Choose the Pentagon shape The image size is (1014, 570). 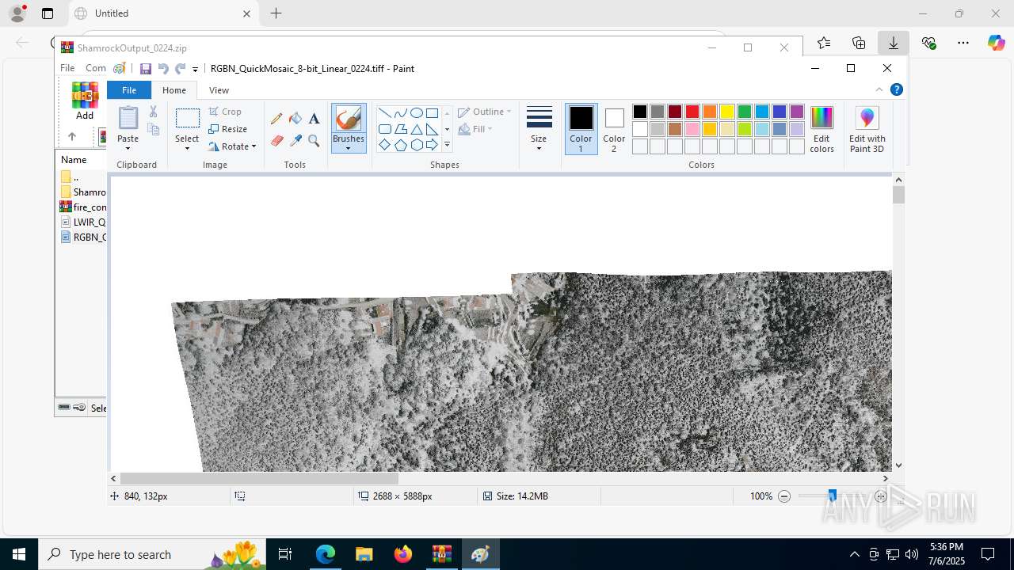[x=400, y=145]
